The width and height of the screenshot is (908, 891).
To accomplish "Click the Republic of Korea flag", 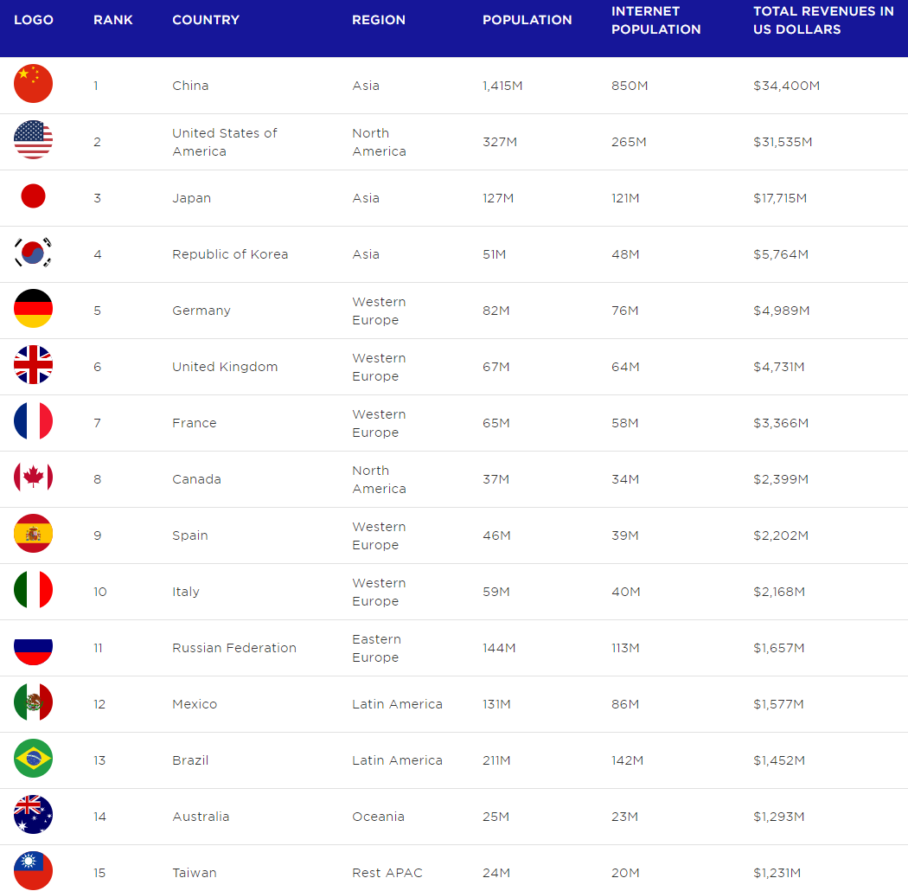I will tap(33, 252).
